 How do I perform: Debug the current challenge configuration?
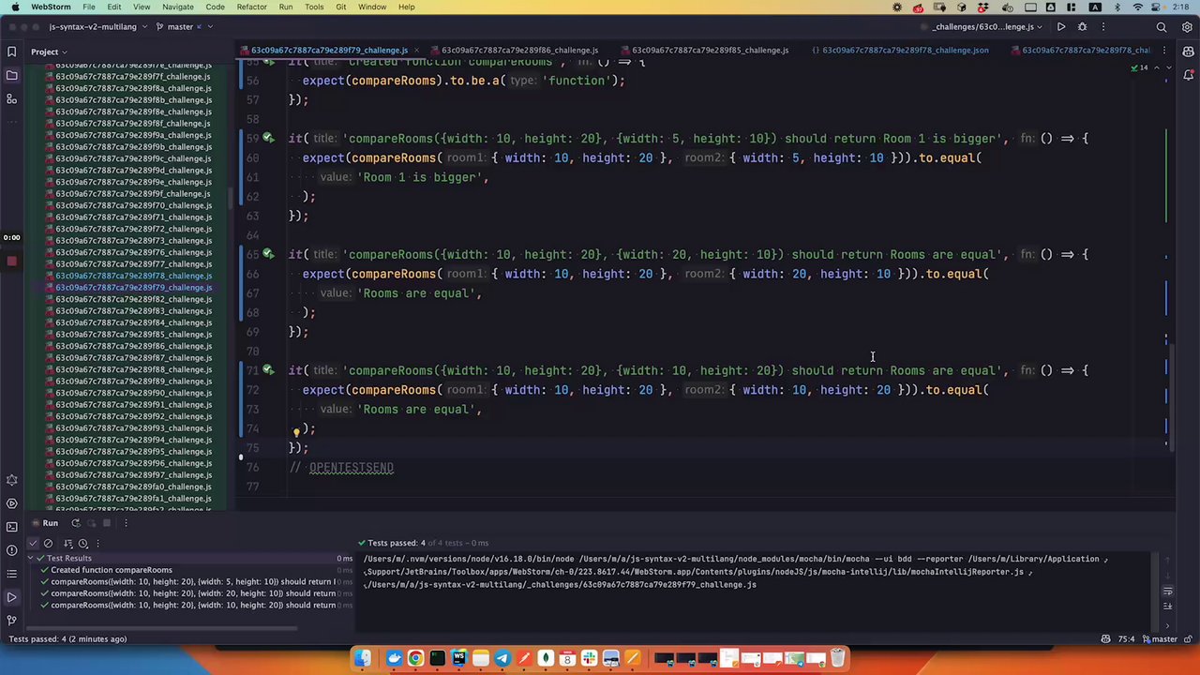1082,27
